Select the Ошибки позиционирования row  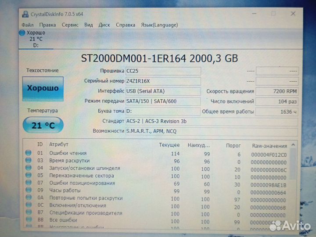click(157, 183)
